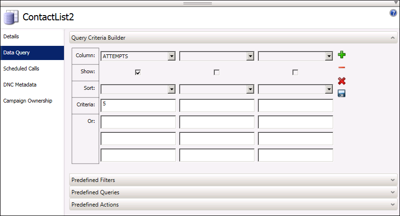
Task: Go to the DNC Metadata tab
Action: pos(20,85)
